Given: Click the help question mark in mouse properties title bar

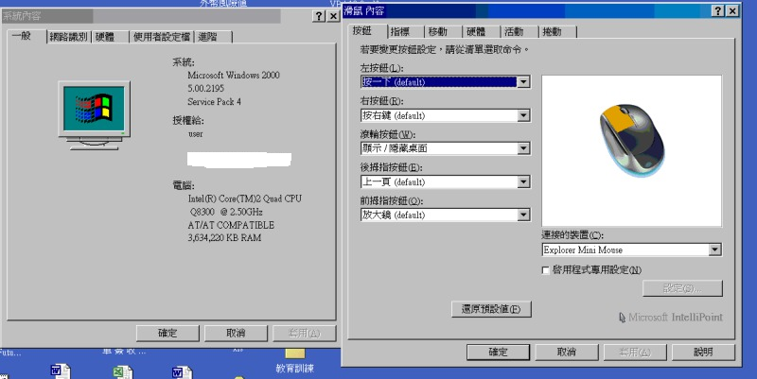Looking at the screenshot, I should point(718,10).
